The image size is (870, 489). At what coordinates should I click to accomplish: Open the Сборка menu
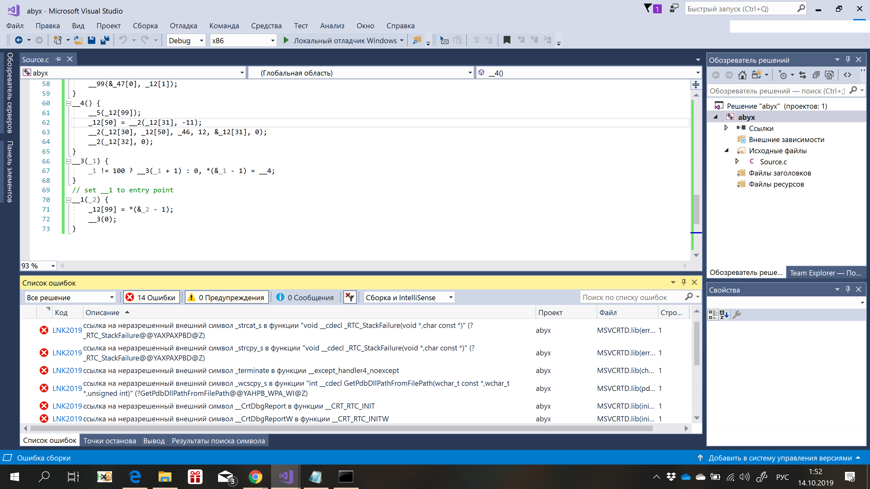coord(145,26)
